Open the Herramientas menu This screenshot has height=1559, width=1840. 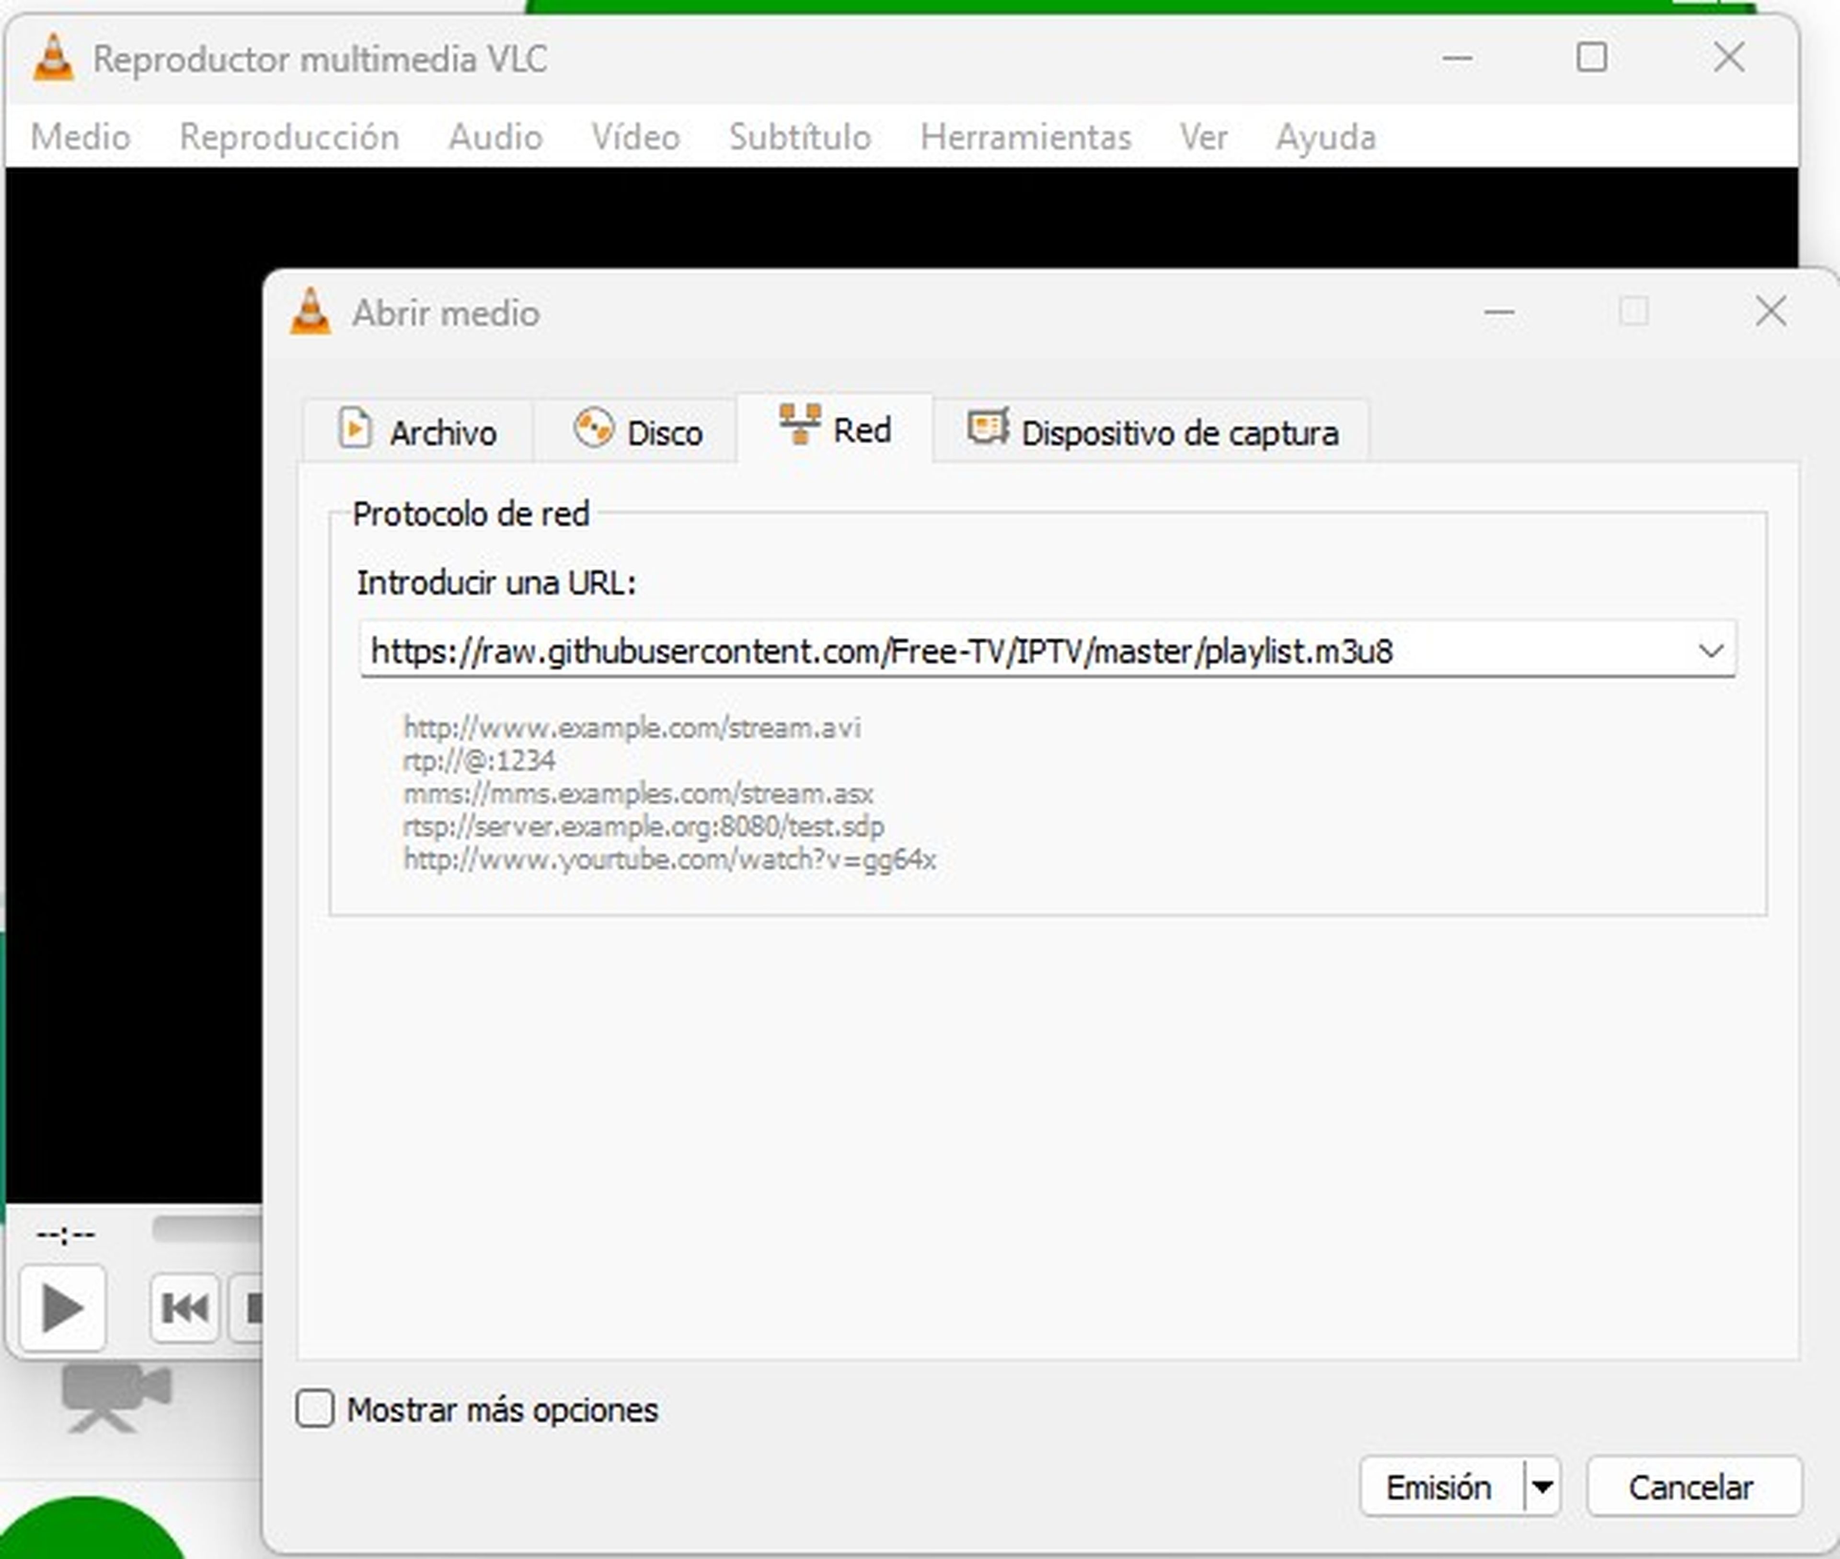coord(1025,137)
